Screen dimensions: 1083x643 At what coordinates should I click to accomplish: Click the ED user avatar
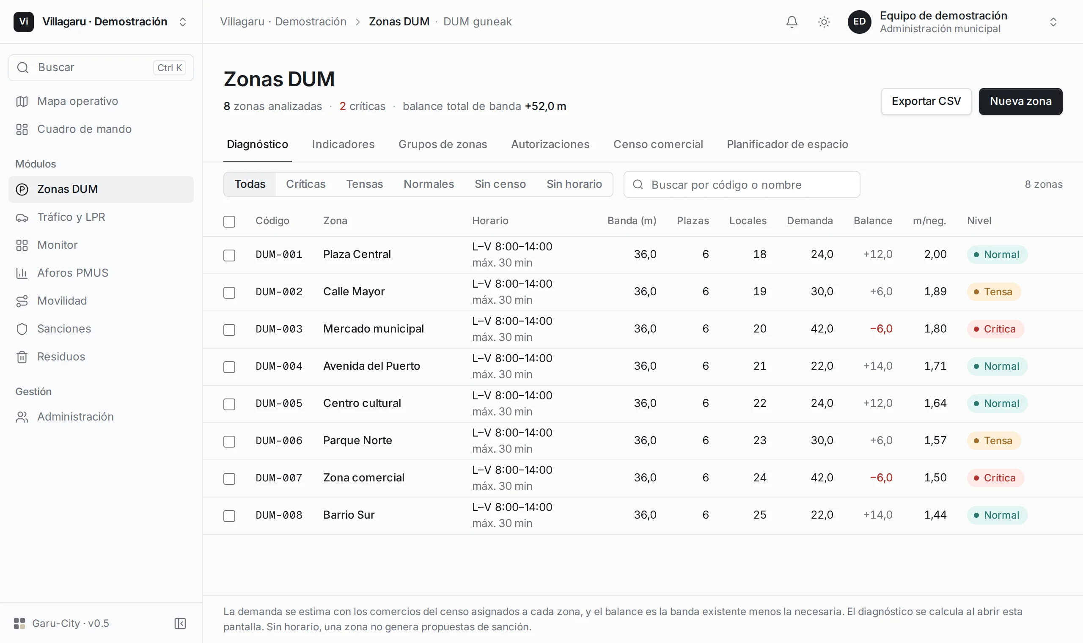tap(859, 22)
